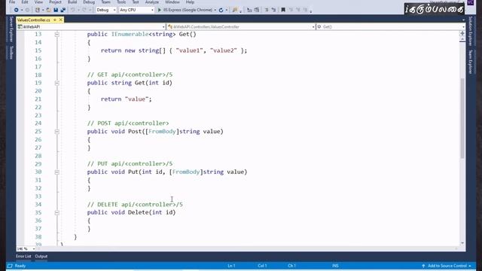This screenshot has width=482, height=271.
Task: Open the Team Explorer side tab
Action: 470,62
